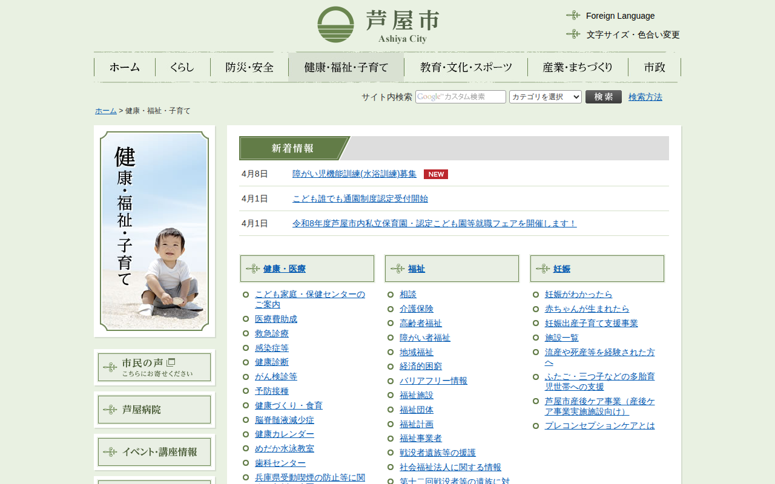Click the baby photo 健康・福祉・子育て banner
This screenshot has height=484, width=775.
pyautogui.click(x=154, y=231)
